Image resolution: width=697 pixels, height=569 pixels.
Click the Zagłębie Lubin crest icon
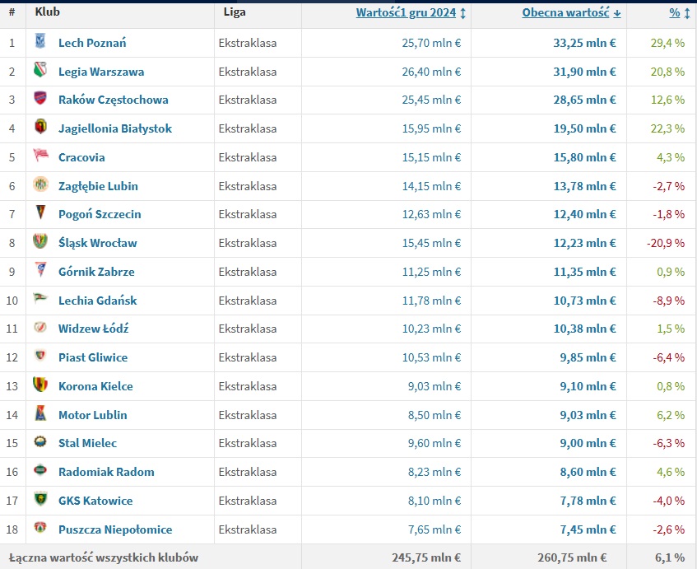pyautogui.click(x=40, y=185)
